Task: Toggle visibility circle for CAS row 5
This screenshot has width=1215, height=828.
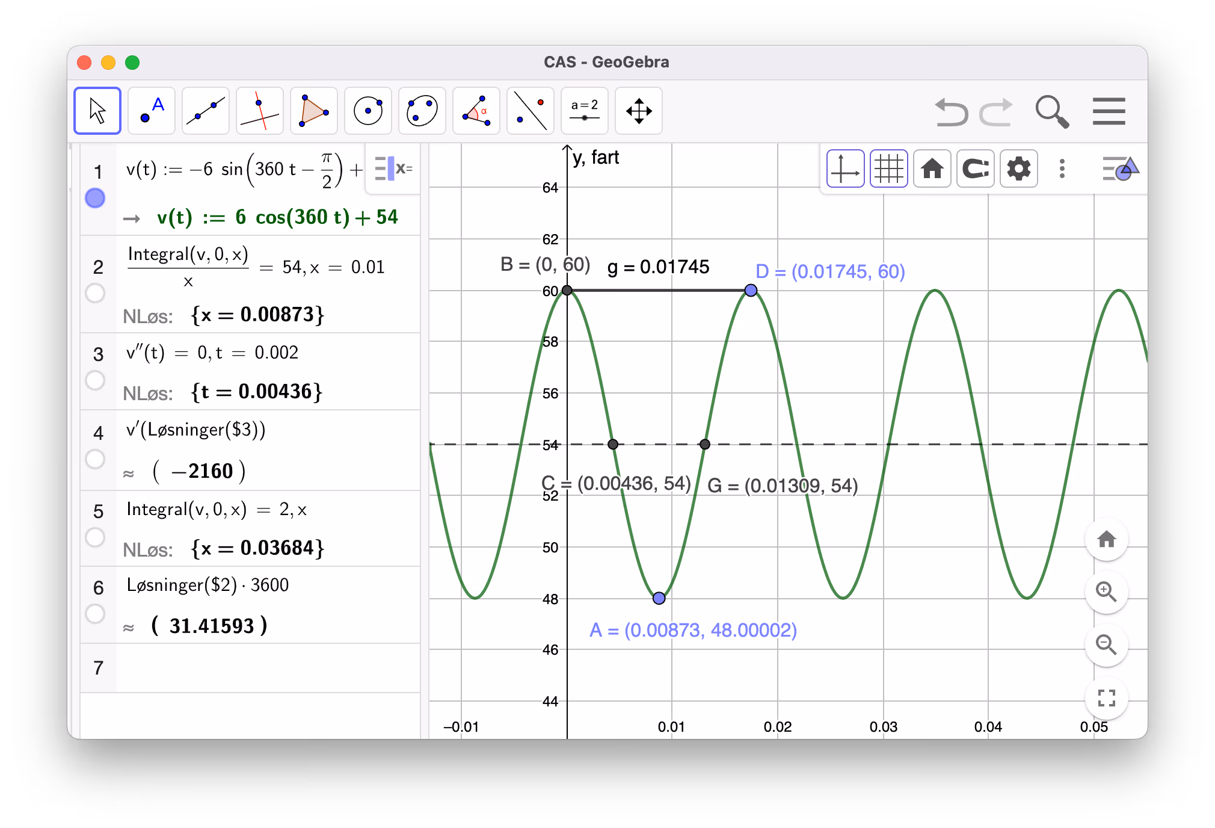Action: tap(95, 537)
